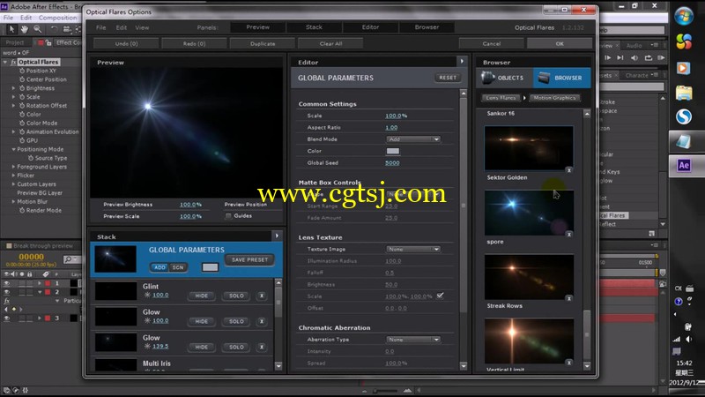Confirm with the OK button
The image size is (705, 397).
[x=560, y=43]
